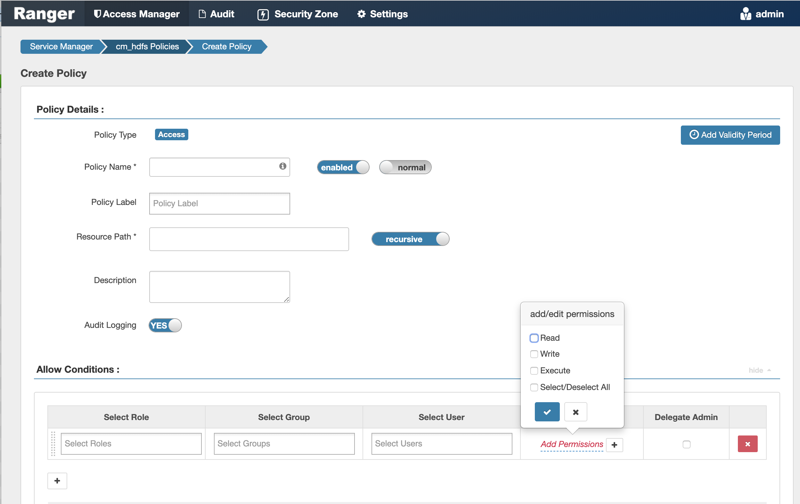Open the Settings menu
Screen dimensions: 800x504
[x=382, y=14]
